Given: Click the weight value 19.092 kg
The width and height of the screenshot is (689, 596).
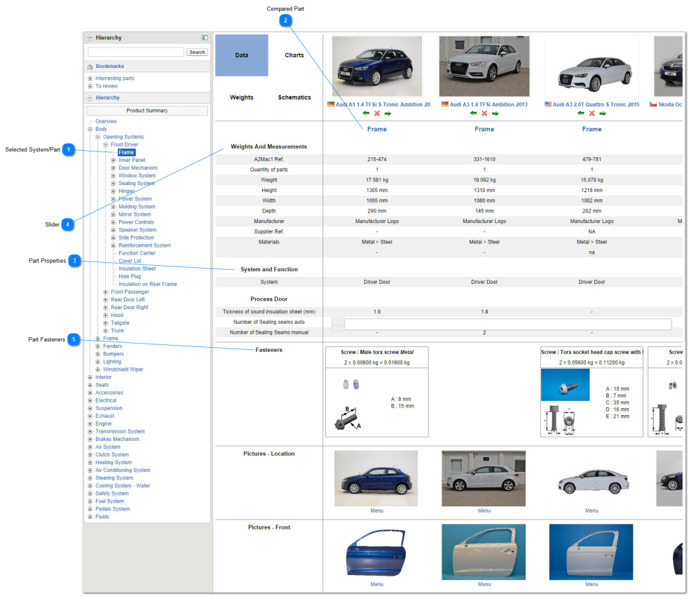Looking at the screenshot, I should tap(484, 180).
